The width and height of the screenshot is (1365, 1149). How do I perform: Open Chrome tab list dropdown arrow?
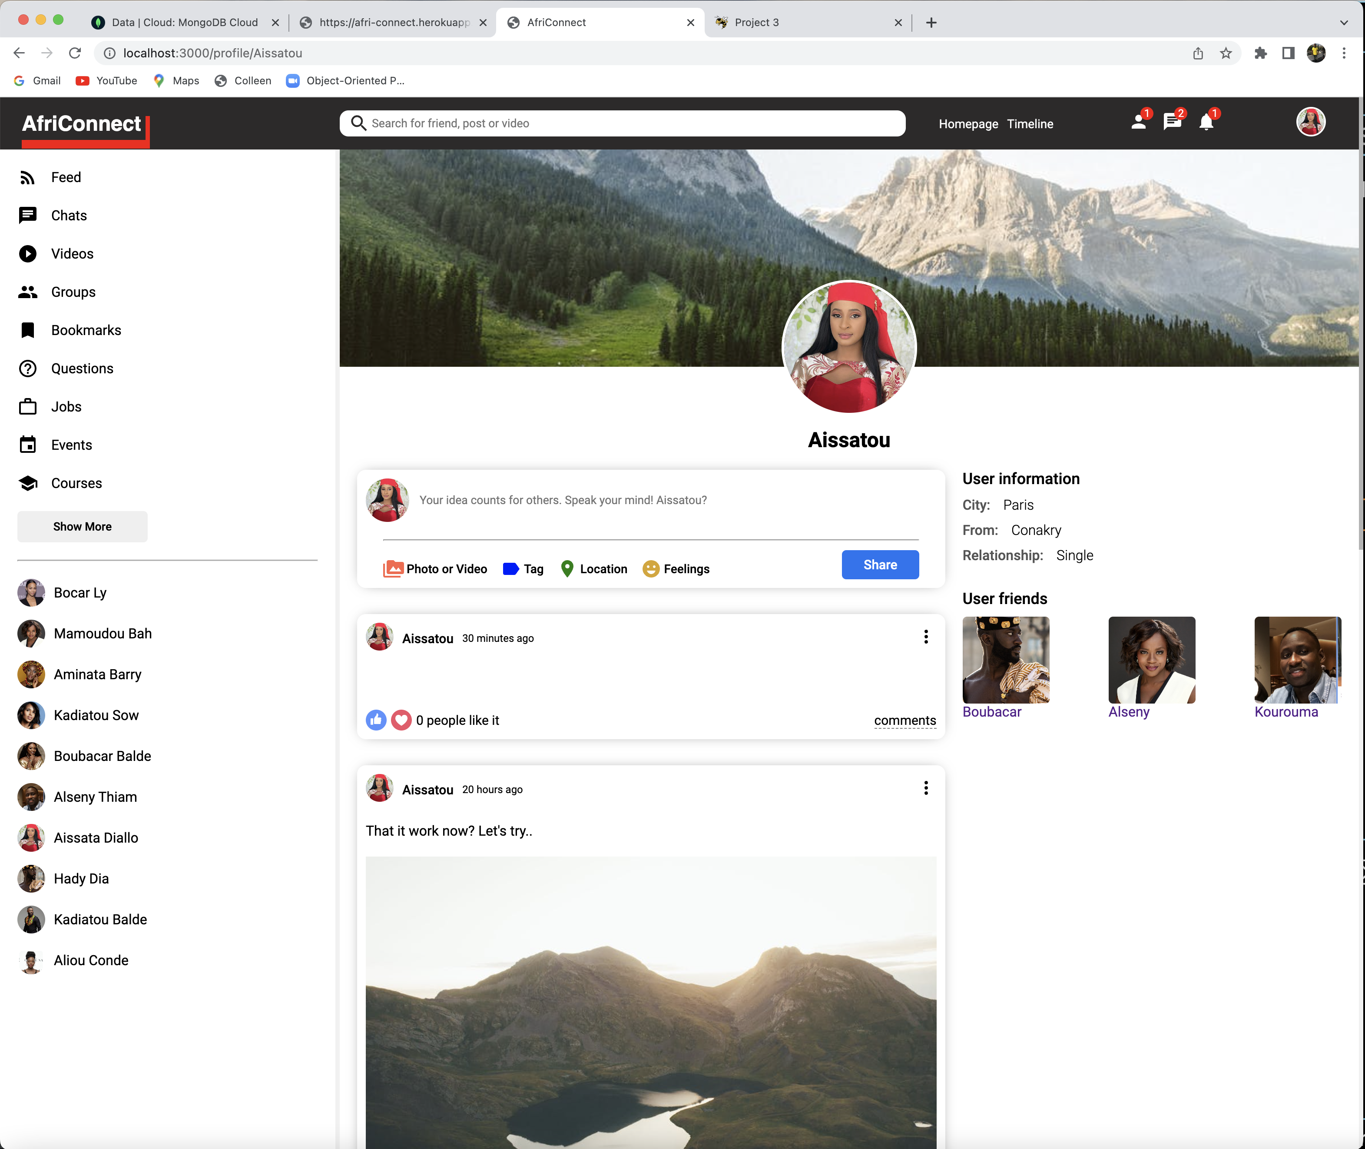pyautogui.click(x=1344, y=23)
